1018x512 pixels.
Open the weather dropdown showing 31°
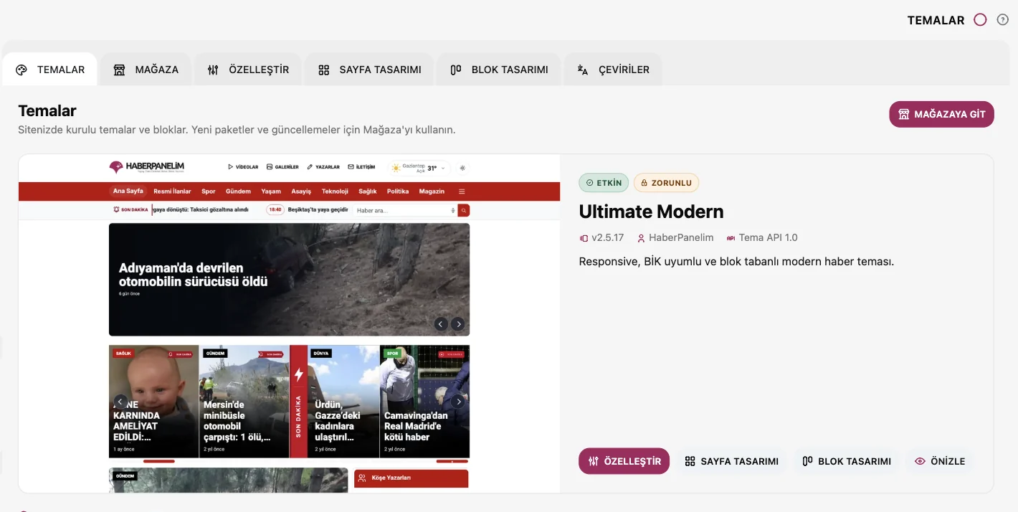[x=419, y=168]
